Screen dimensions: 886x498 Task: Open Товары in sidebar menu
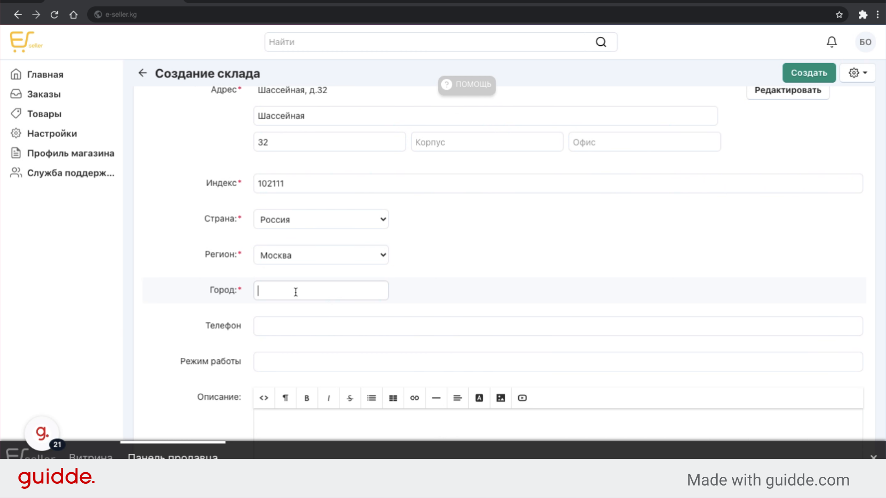coord(44,114)
